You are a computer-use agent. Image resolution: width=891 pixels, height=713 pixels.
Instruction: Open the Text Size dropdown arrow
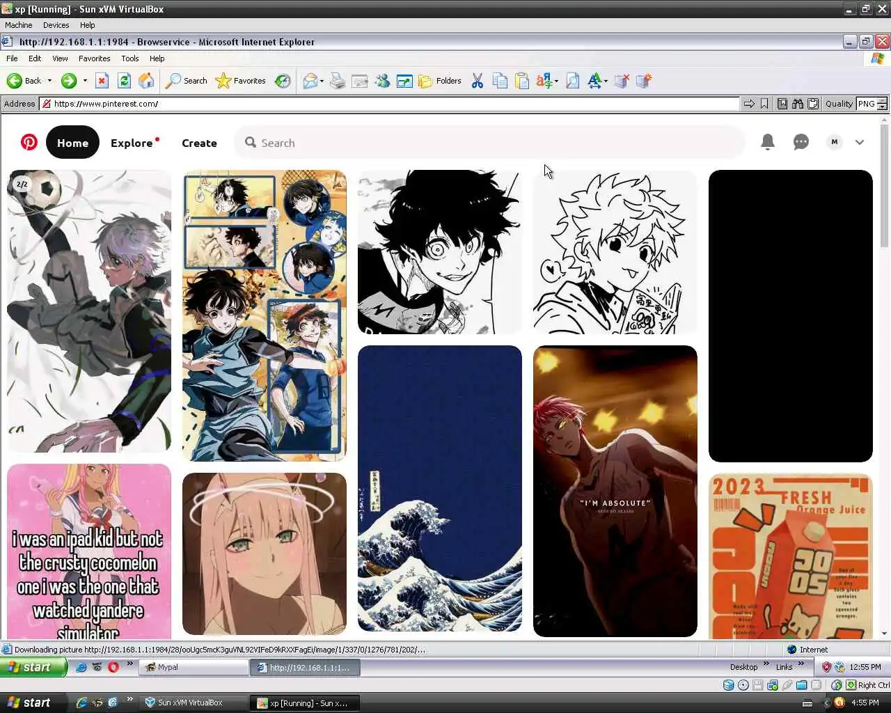coord(606,81)
